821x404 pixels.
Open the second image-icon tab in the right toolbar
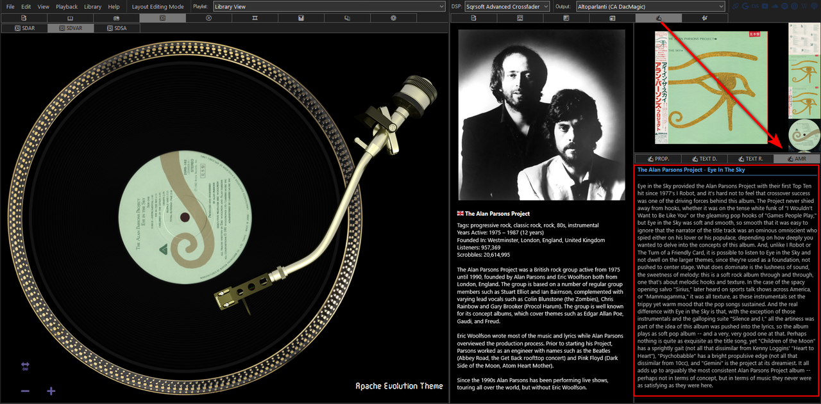pos(520,18)
